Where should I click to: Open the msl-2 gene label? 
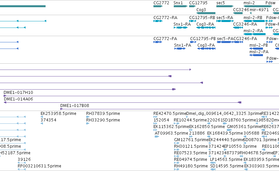249,3
